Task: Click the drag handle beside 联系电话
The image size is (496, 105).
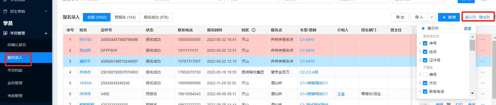Action: (420, 91)
